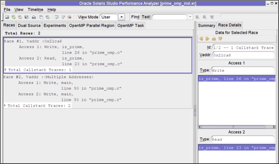Click the Set Data Presentation toolbar icon
The image size is (279, 164).
click(x=56, y=17)
